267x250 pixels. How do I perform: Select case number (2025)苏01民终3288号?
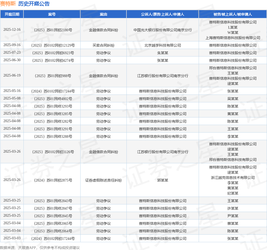(53, 136)
